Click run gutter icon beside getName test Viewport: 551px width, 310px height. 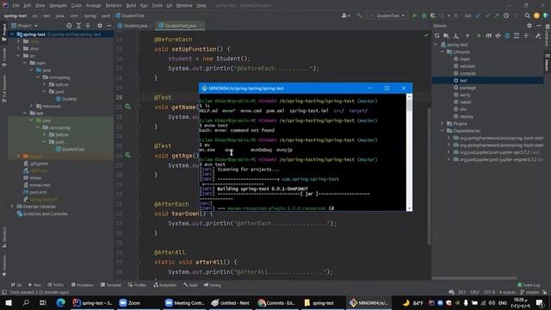(x=127, y=107)
